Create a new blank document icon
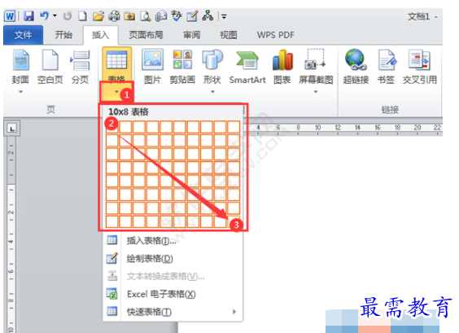 82,16
